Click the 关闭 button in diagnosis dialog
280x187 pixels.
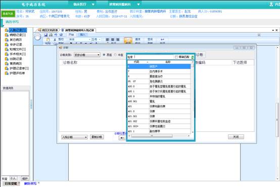click(x=236, y=137)
